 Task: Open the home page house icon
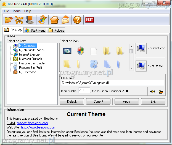coord(54,20)
